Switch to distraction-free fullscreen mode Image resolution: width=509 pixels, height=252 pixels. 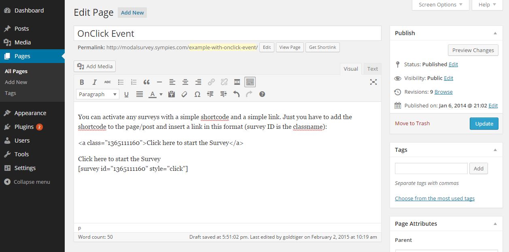[373, 82]
